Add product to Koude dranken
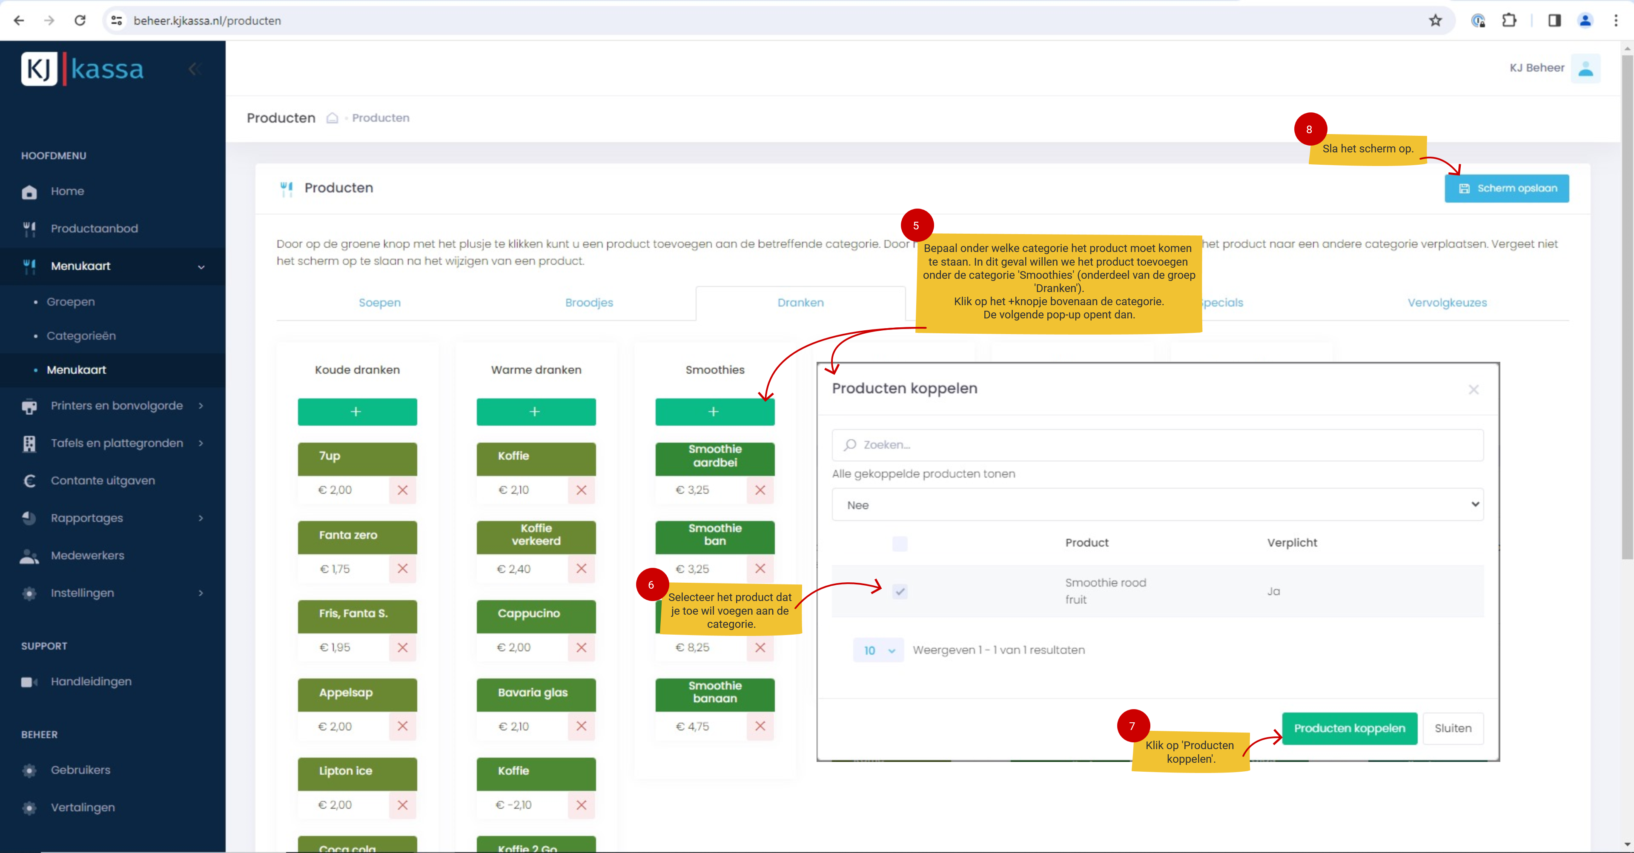 click(356, 412)
